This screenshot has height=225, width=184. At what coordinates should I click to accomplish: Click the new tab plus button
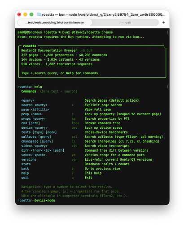pos(164,22)
